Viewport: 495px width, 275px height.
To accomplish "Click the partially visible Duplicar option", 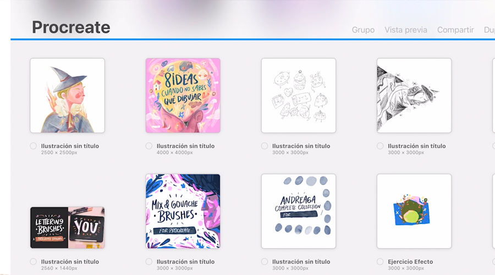I will tap(489, 30).
